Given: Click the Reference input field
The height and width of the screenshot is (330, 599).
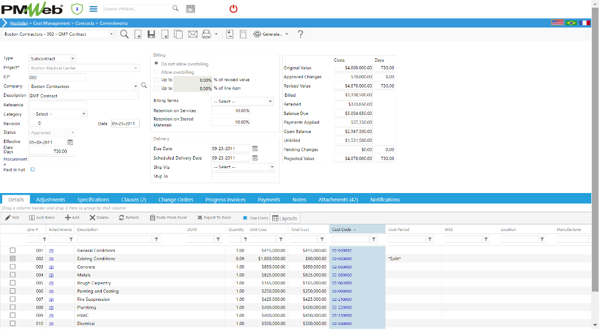Looking at the screenshot, I should coord(57,105).
